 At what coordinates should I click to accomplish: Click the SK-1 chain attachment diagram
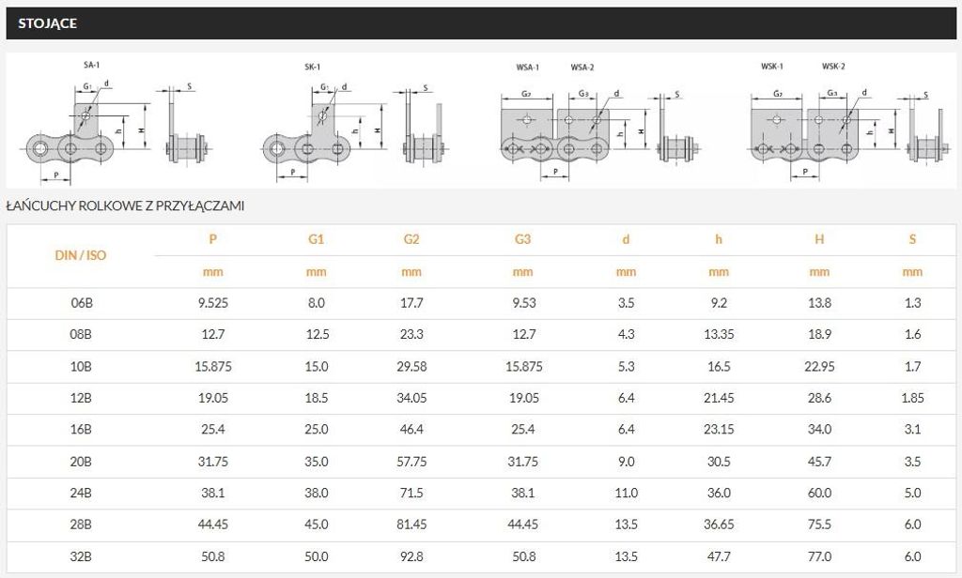tap(354, 121)
